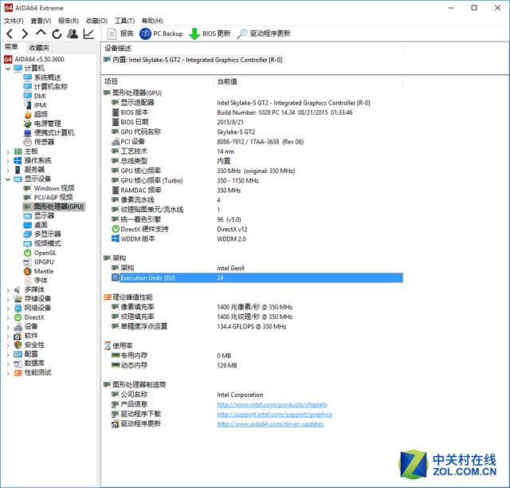This screenshot has height=488, width=510.
Task: Open the intel.com/products/chipsets link
Action: [272, 404]
